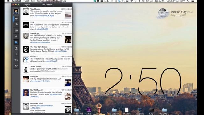
Task: Open video thumbnail in Richard L. Perri's tweet
Action: tap(68, 110)
